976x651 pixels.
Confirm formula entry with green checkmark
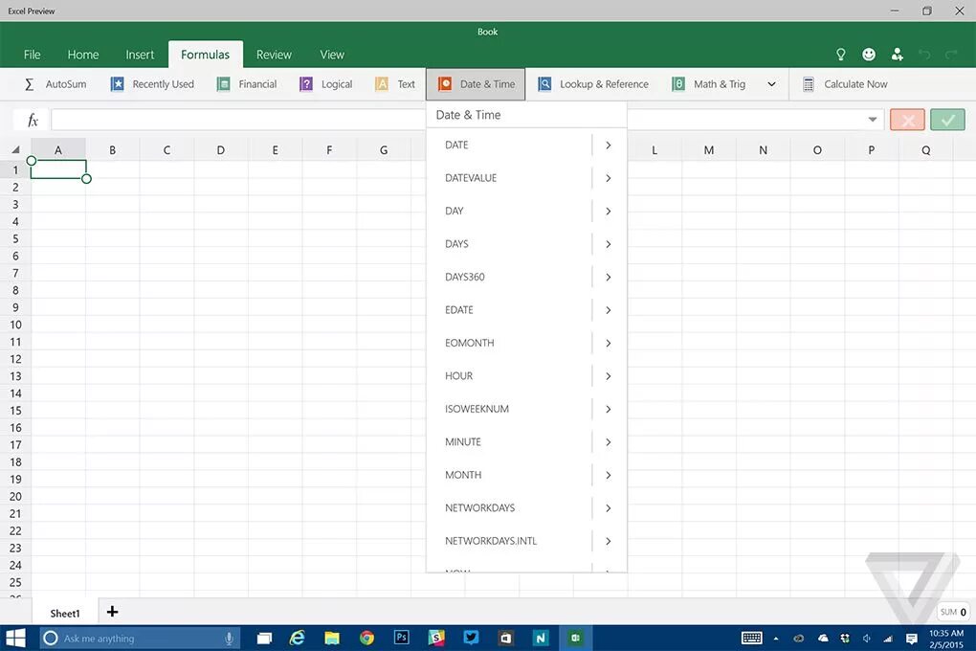pyautogui.click(x=947, y=120)
